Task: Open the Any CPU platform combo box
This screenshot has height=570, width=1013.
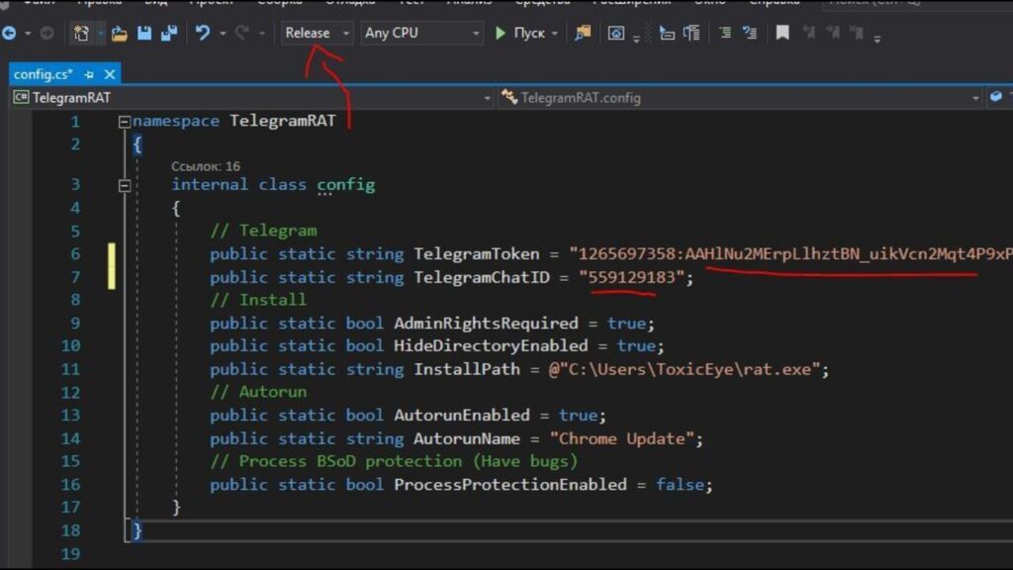Action: (421, 33)
